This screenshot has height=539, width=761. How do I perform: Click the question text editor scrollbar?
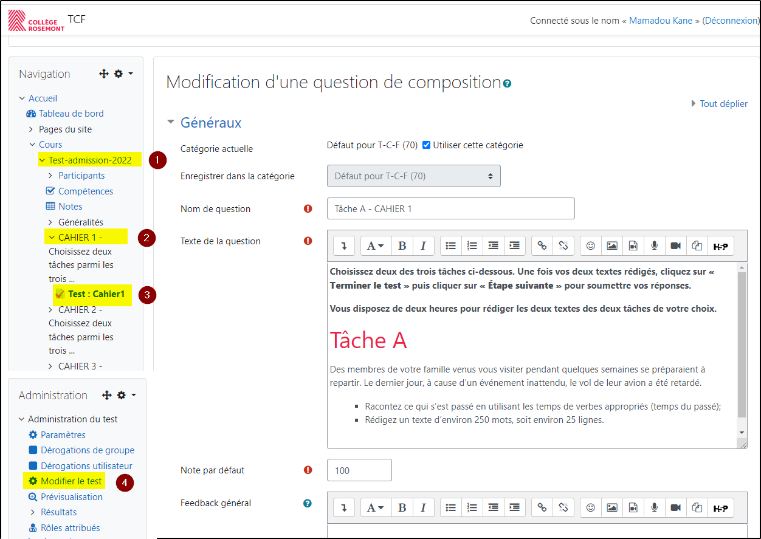(x=742, y=346)
